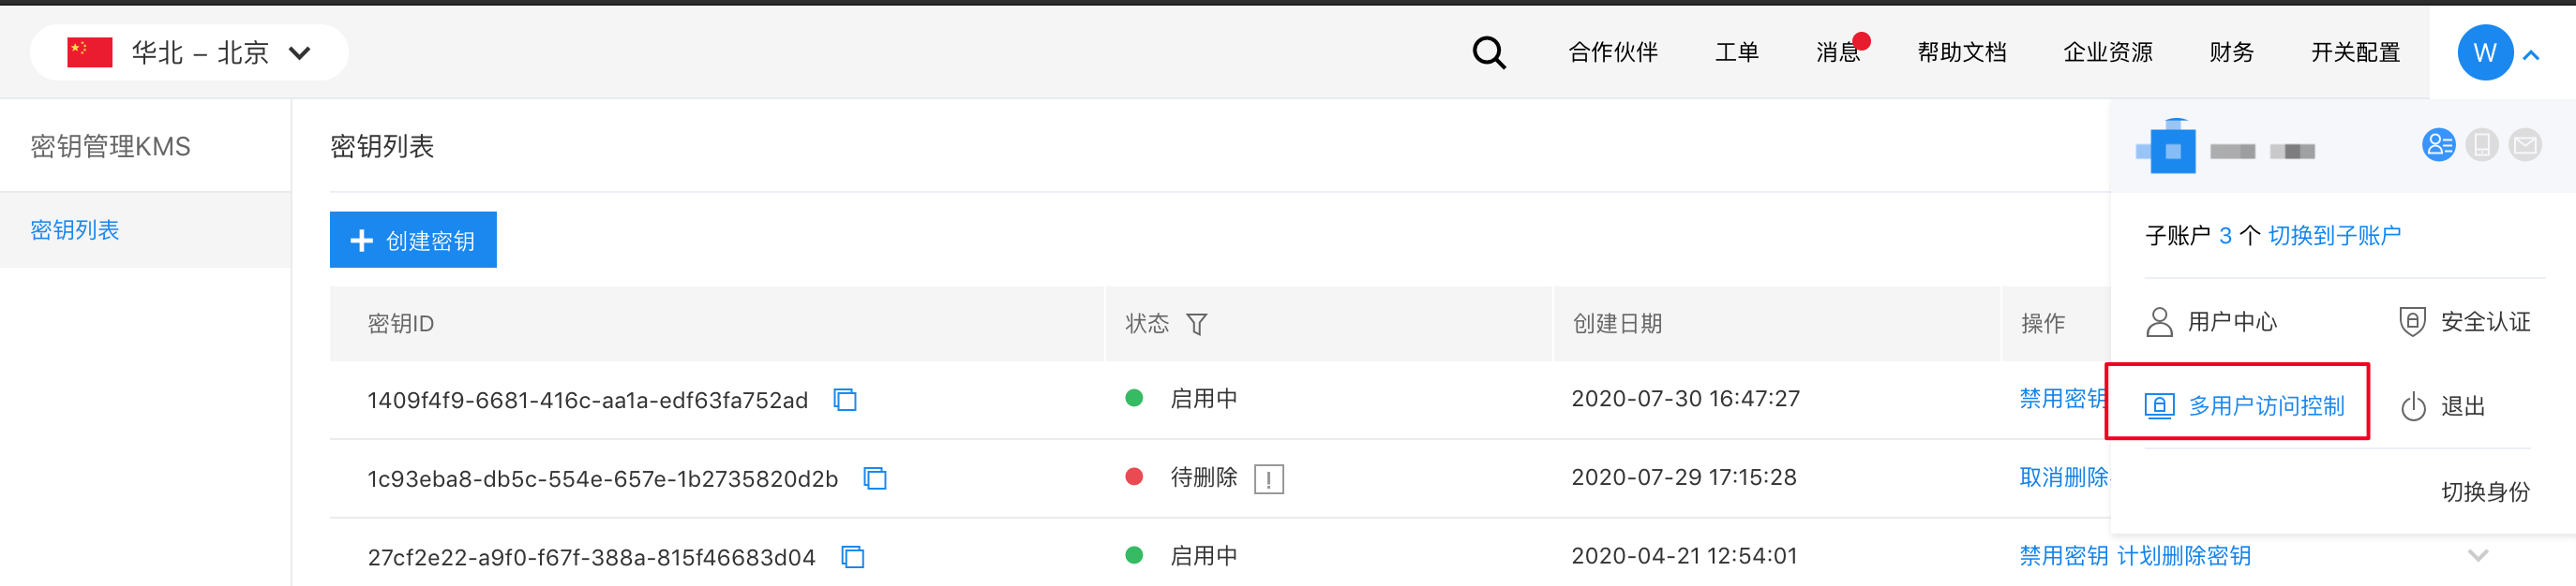Copy key ID 1c93eba8 with copy icon
The width and height of the screenshot is (2576, 586).
(875, 478)
